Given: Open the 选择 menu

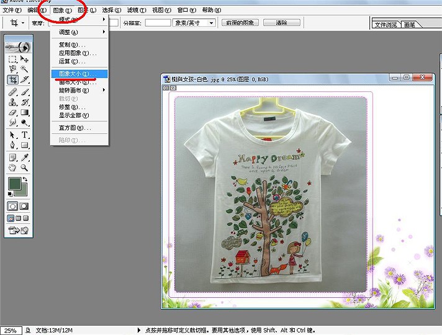Looking at the screenshot, I should (112, 10).
